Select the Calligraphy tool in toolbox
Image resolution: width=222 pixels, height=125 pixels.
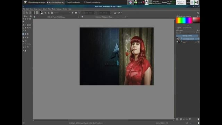(28, 19)
